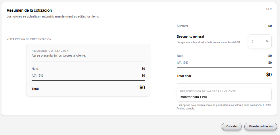Viewport: 280px width, 135px height.
Task: Click the Resumen de la cotización heading
Action: click(x=29, y=10)
